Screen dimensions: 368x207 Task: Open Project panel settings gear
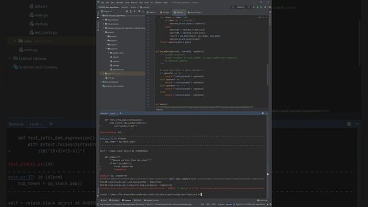point(139,11)
